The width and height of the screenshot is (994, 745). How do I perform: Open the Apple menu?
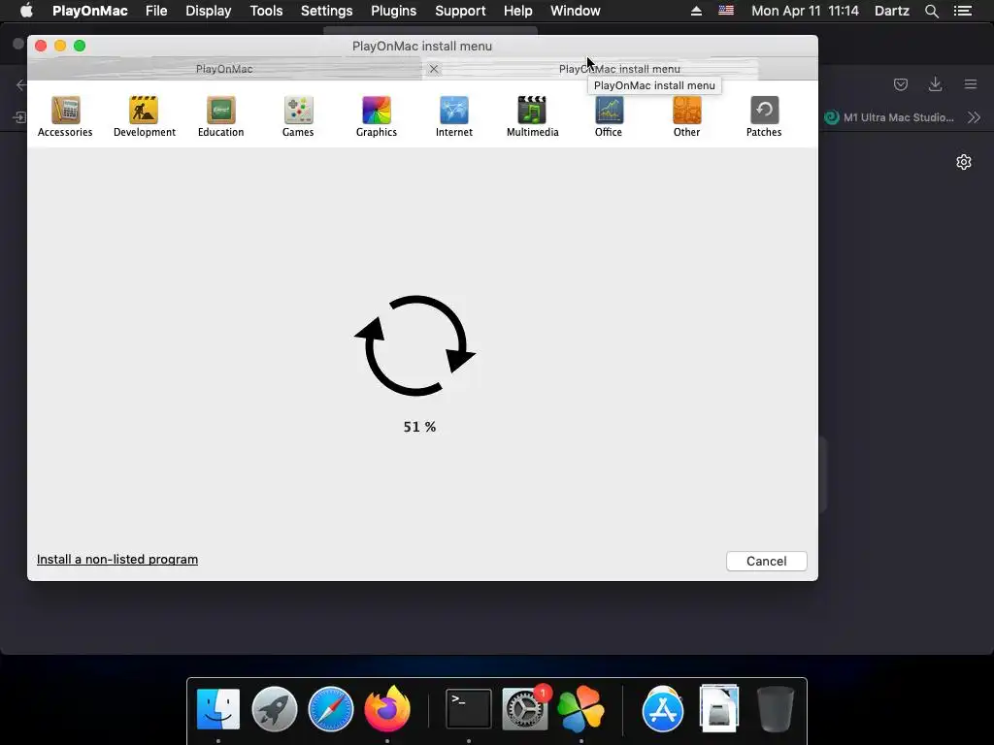(26, 11)
